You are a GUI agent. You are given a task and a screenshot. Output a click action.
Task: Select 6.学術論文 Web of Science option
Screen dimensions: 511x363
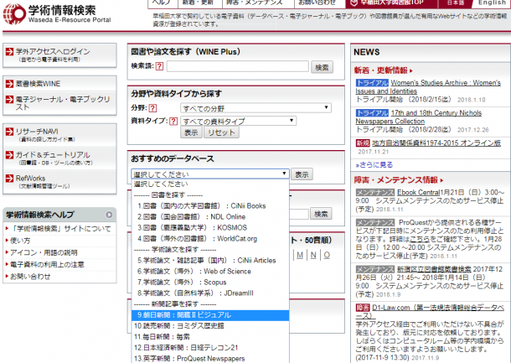pos(210,272)
